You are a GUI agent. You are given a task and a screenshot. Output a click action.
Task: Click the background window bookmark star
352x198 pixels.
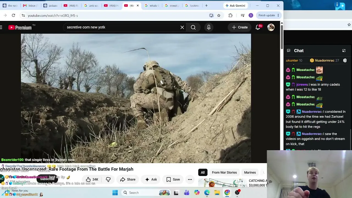coord(349,25)
